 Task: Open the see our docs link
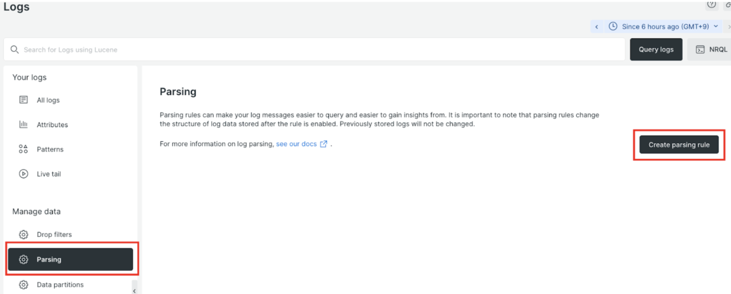296,144
